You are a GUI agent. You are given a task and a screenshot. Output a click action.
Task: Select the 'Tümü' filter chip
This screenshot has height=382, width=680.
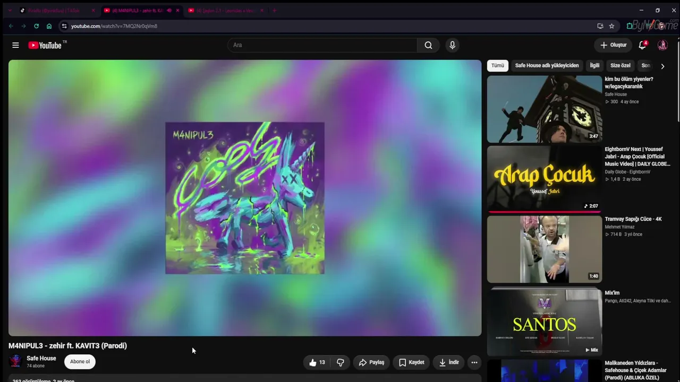(x=498, y=66)
